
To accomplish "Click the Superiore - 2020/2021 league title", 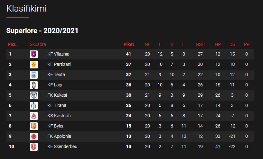I will pyautogui.click(x=42, y=31).
